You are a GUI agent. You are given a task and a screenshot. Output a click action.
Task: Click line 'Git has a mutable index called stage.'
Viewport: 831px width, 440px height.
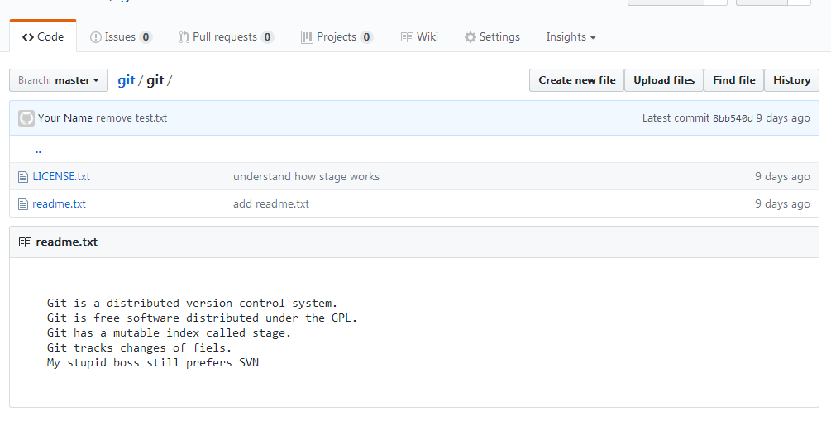tap(169, 333)
